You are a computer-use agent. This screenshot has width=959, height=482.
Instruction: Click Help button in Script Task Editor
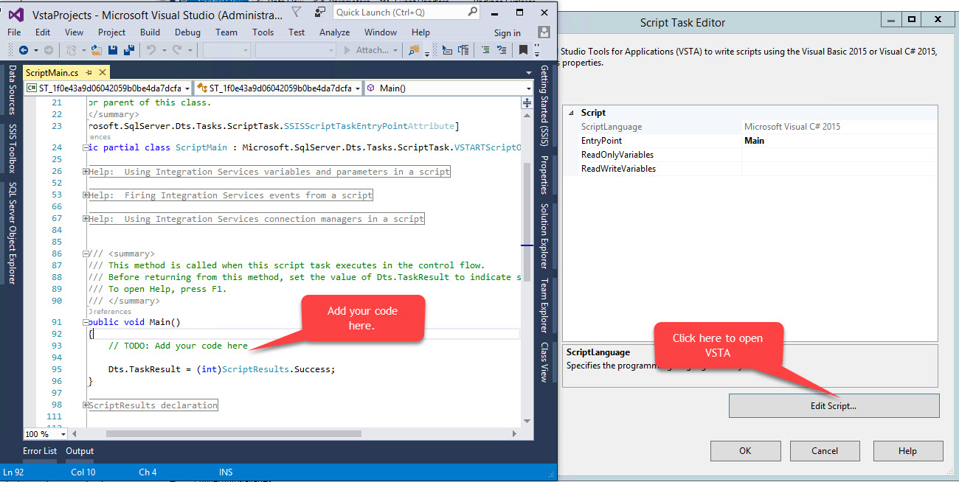(908, 451)
